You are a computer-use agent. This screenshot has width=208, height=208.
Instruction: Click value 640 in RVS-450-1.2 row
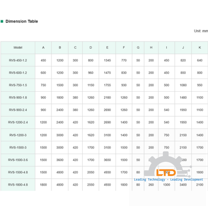click(x=200, y=60)
